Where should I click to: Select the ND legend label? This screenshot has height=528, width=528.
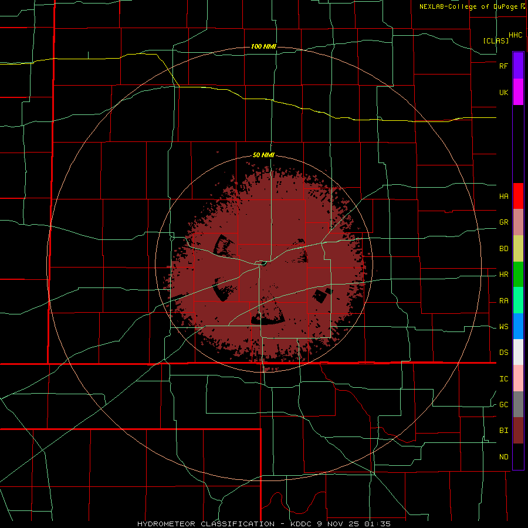503,457
